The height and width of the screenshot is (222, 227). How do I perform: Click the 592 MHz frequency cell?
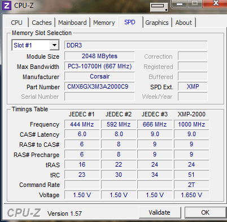119,124
